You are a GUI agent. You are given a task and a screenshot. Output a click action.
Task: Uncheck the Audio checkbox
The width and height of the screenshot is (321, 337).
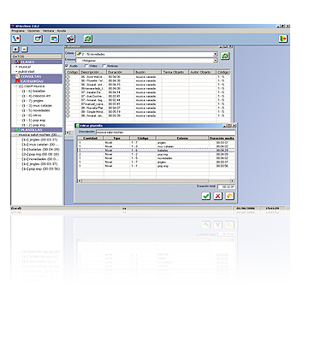click(x=68, y=66)
